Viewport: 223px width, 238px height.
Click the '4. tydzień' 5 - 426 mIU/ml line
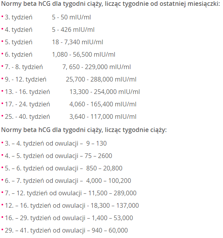48,30
